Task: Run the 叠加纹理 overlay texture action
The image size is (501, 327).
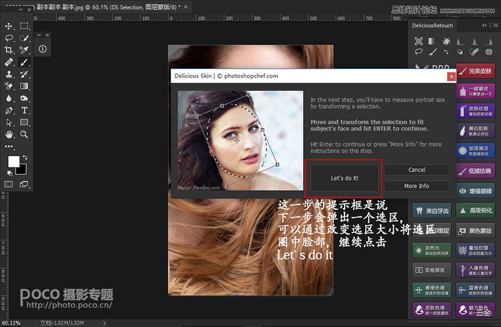Action: [475, 250]
